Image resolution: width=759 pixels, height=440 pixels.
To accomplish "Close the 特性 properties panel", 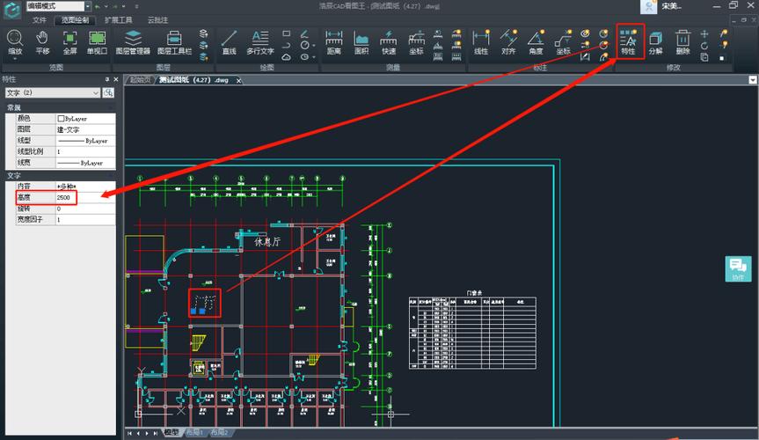I will click(x=116, y=79).
